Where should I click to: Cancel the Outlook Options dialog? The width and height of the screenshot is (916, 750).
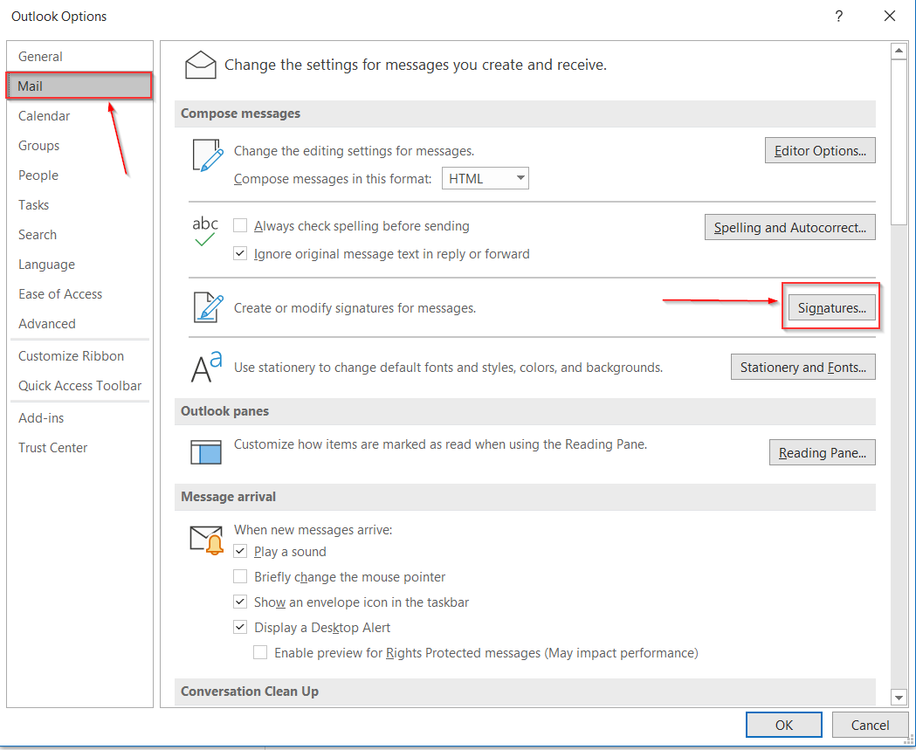pyautogui.click(x=870, y=725)
